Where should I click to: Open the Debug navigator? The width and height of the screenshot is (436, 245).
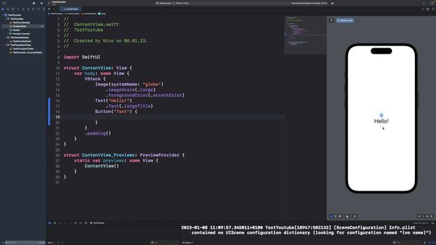pyautogui.click(x=33, y=9)
